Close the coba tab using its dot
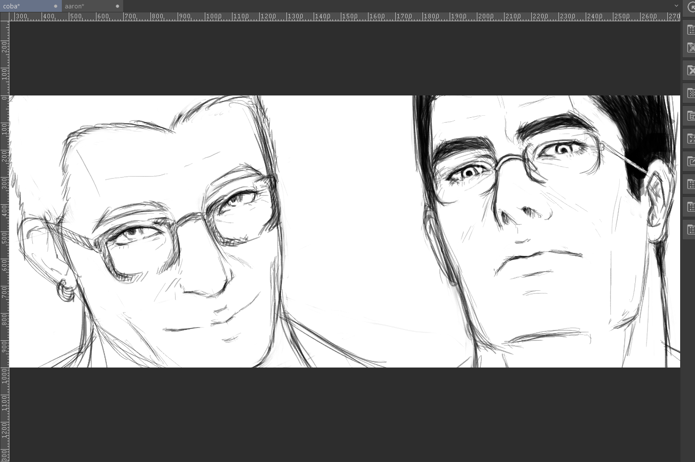The image size is (695, 462). point(55,6)
